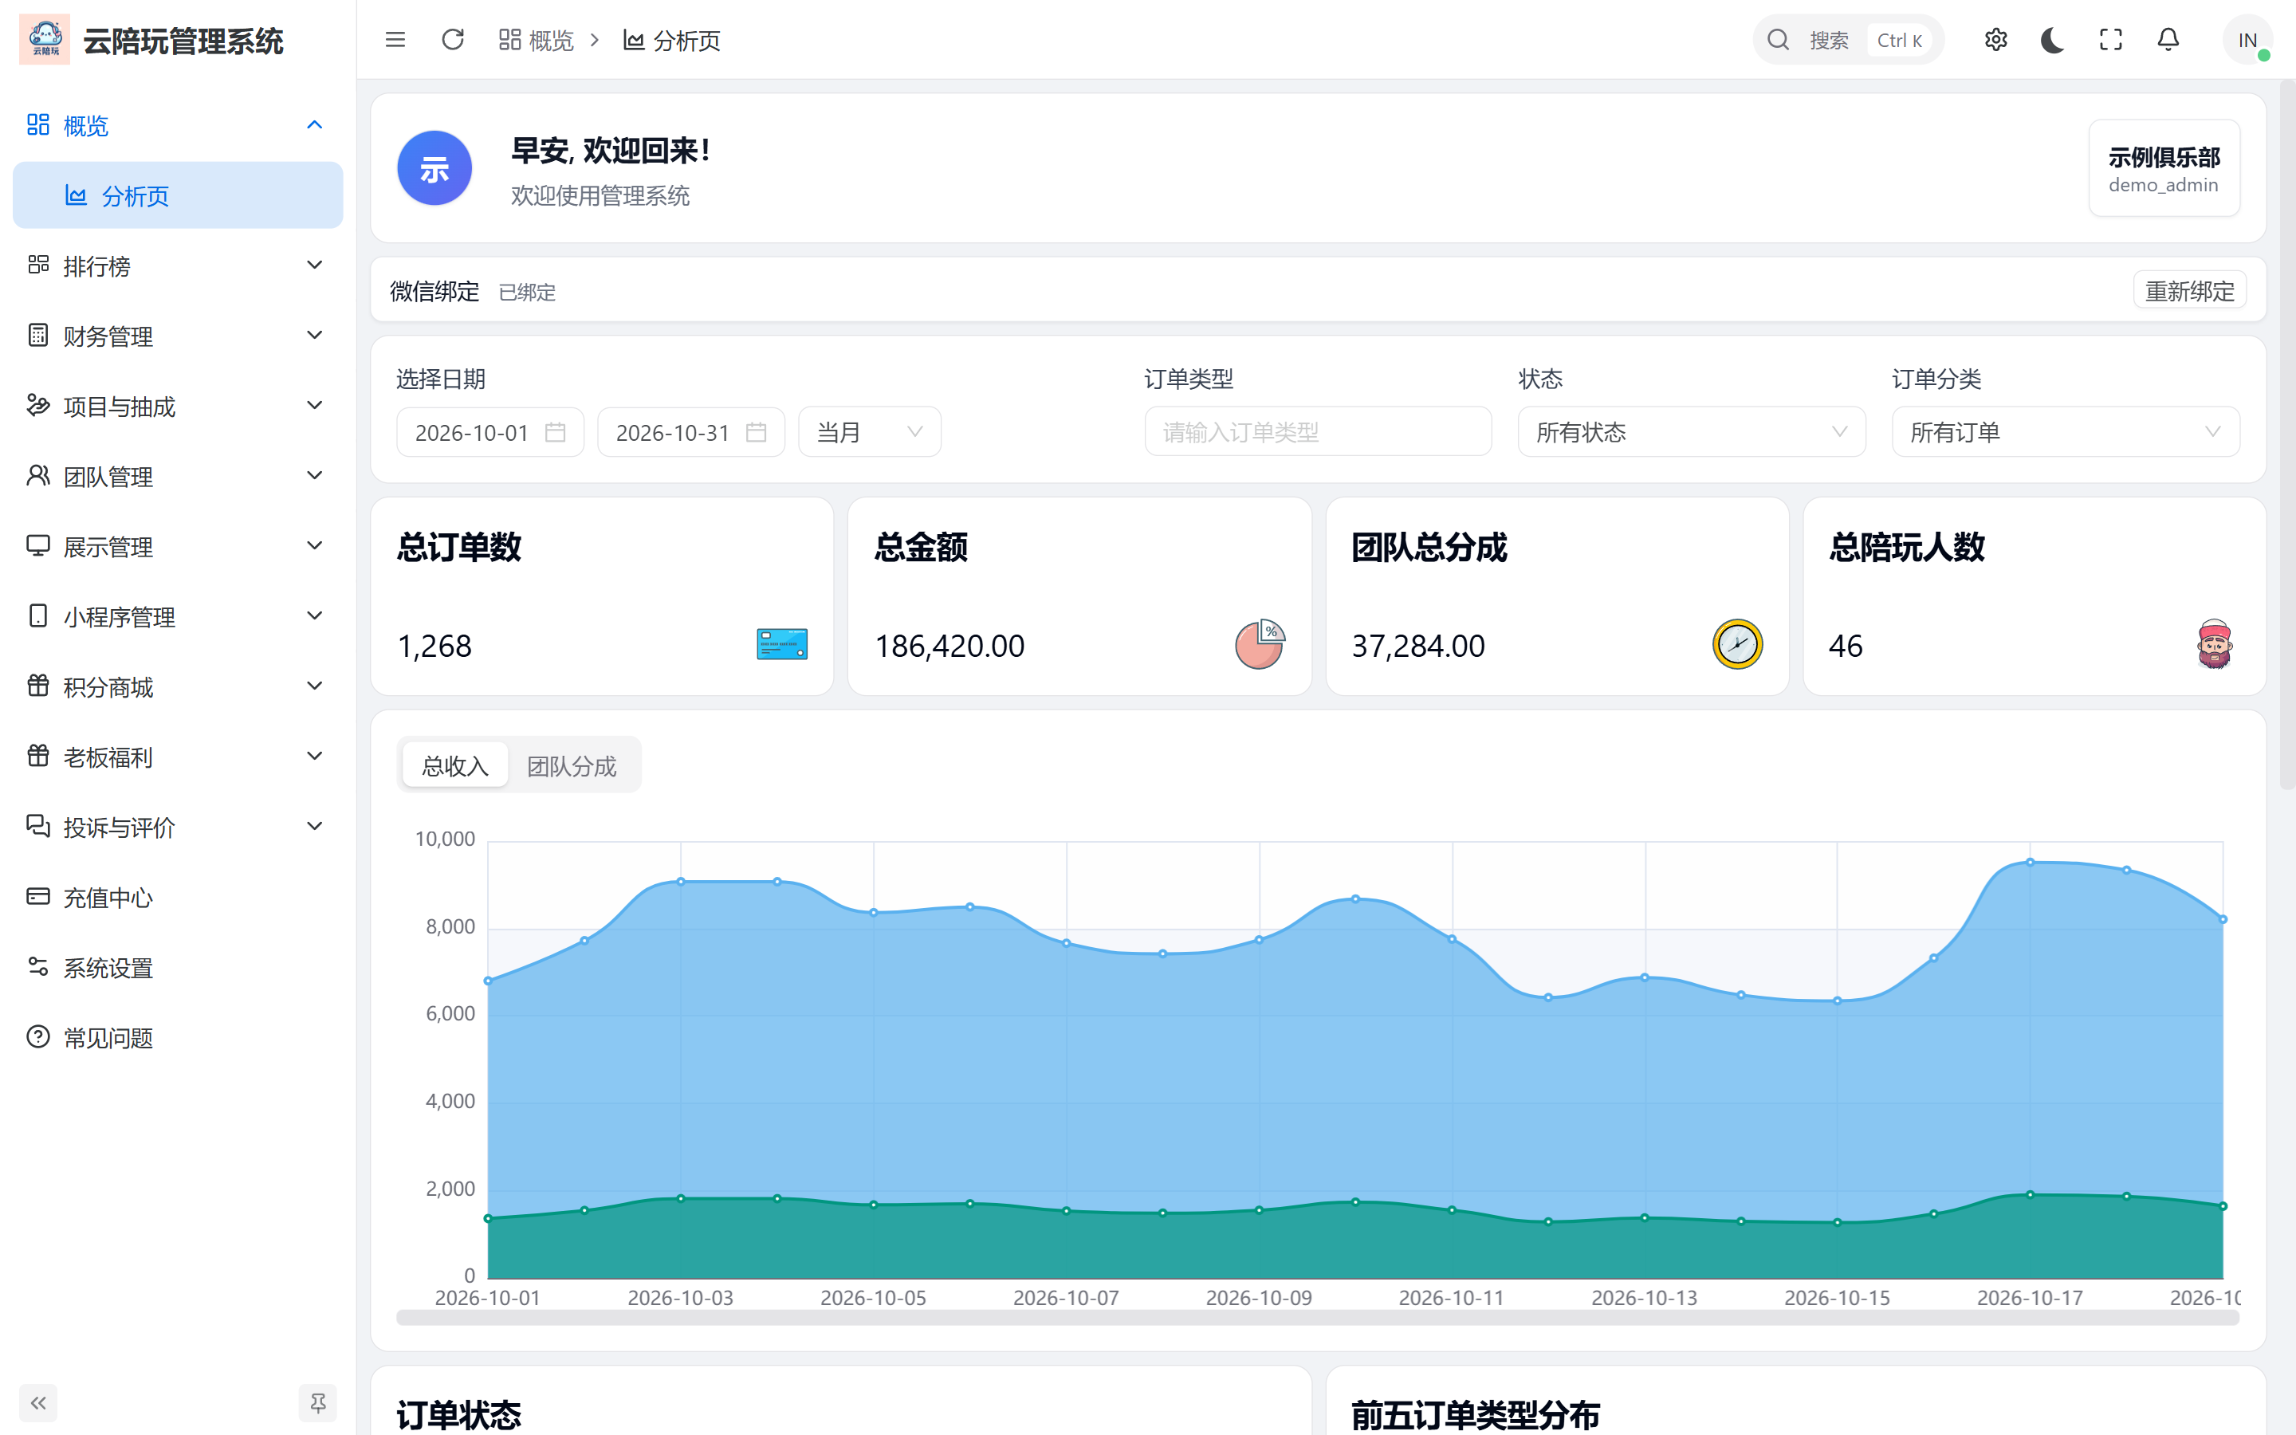Click the 常见问题 question mark icon

[38, 1036]
